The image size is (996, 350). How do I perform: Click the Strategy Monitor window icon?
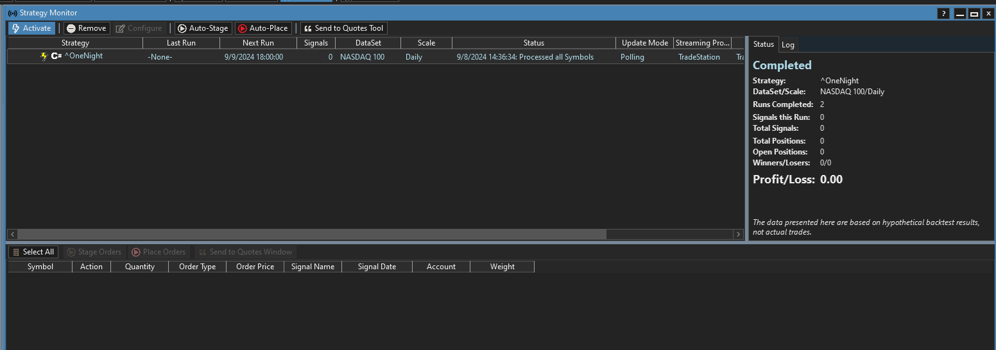coord(12,13)
